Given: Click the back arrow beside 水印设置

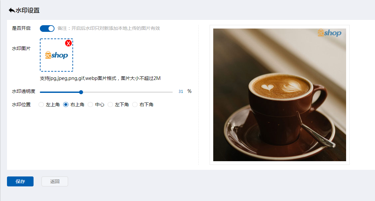Looking at the screenshot, I should pyautogui.click(x=12, y=10).
